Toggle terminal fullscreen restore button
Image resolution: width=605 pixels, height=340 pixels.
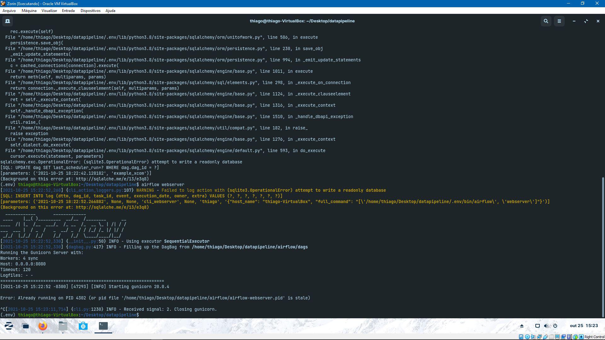(586, 21)
